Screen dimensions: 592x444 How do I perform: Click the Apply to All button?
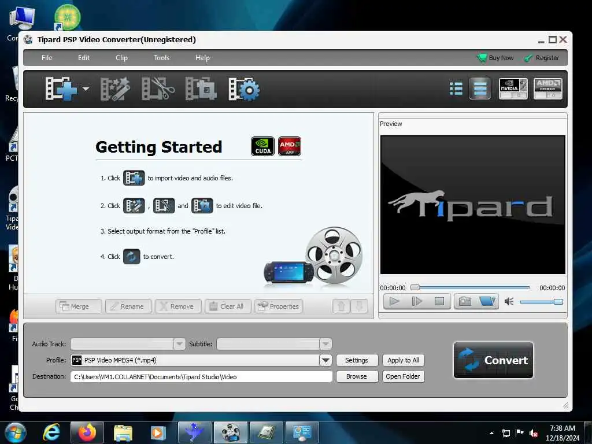[x=403, y=360]
